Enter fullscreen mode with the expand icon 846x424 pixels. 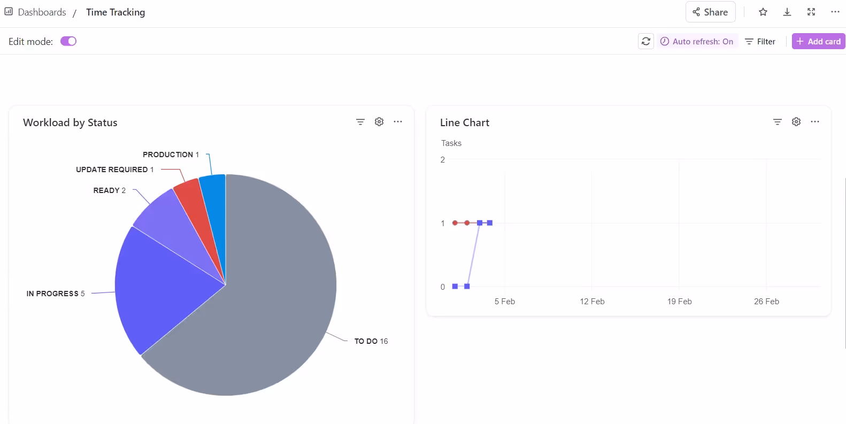pyautogui.click(x=811, y=12)
